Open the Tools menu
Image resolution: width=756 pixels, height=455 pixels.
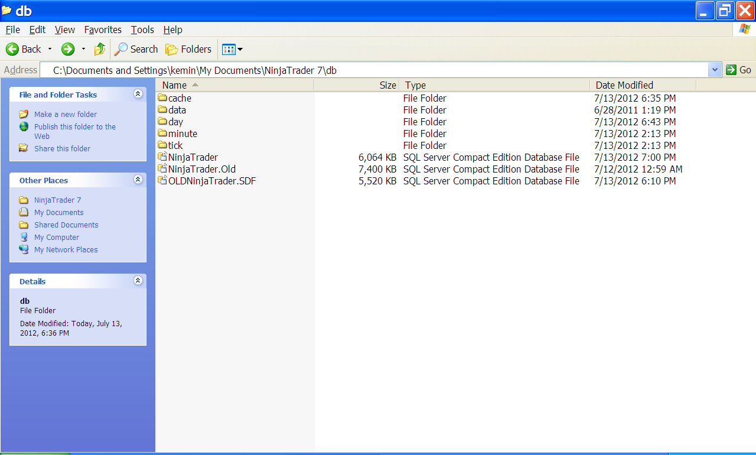tap(142, 30)
